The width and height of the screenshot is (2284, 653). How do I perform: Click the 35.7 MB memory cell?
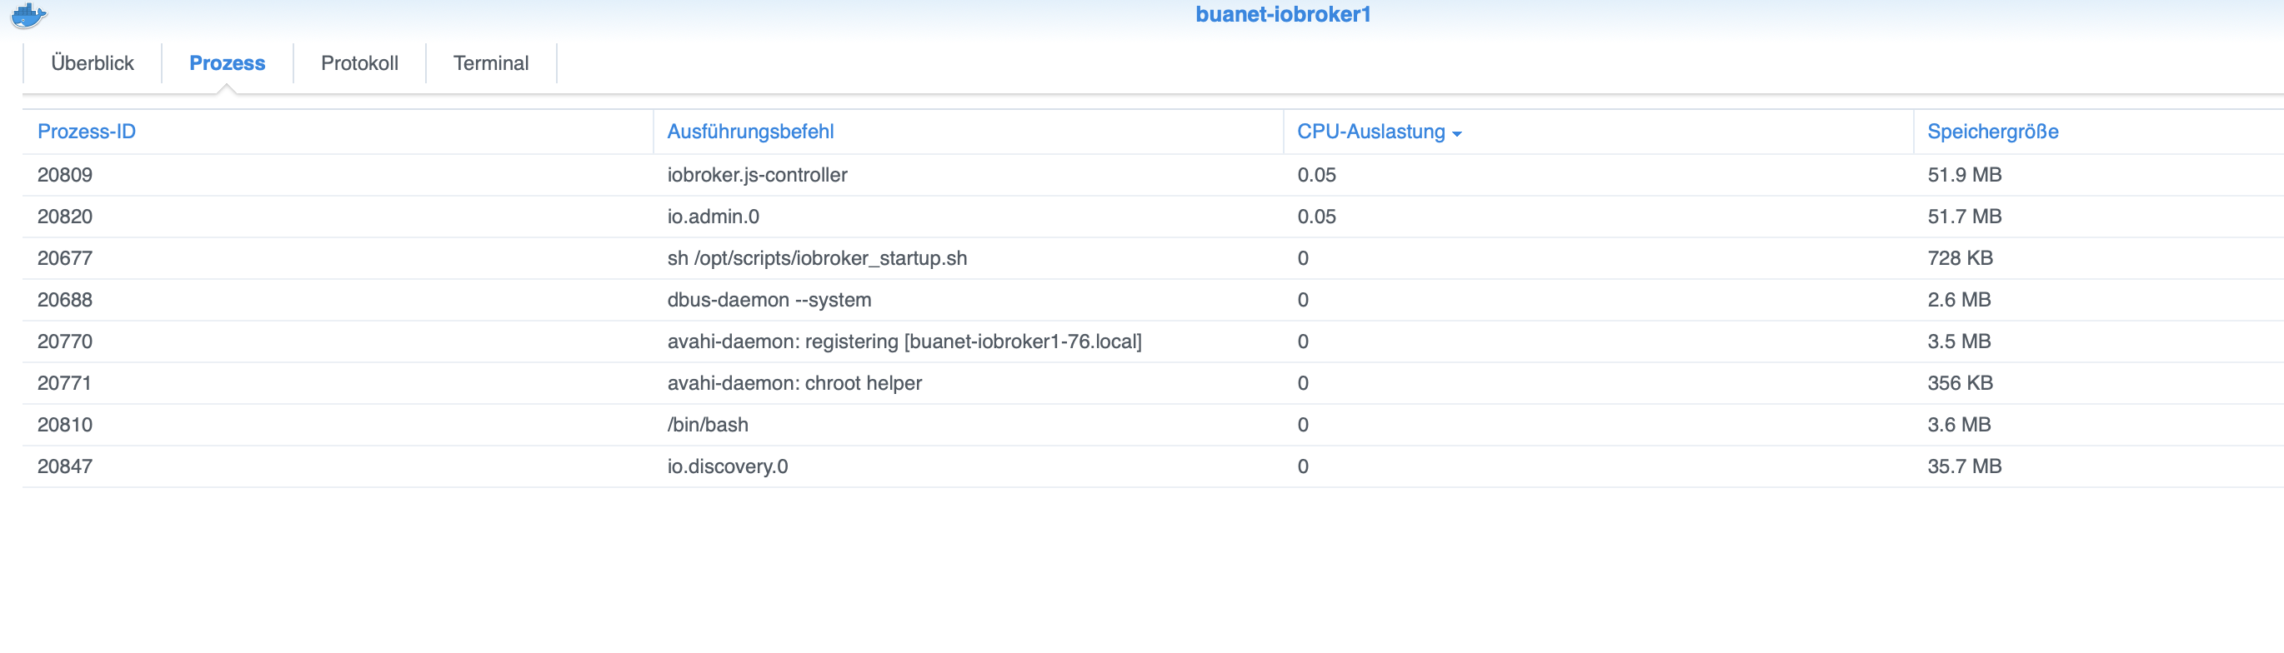(1964, 467)
